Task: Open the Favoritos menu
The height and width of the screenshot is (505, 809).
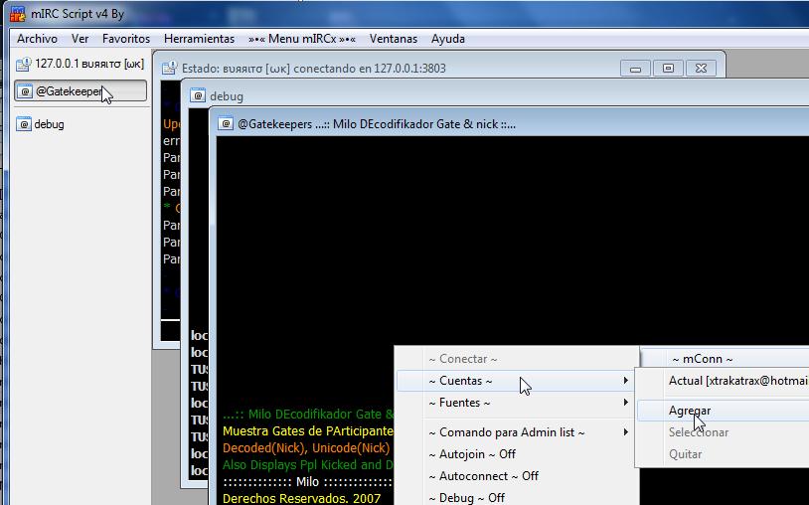Action: pos(126,39)
